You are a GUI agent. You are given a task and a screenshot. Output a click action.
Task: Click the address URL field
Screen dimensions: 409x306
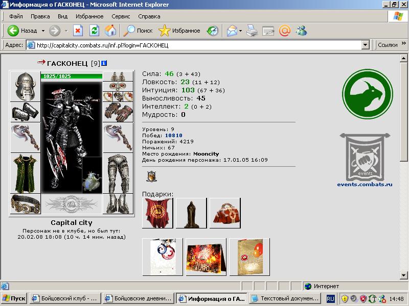pos(198,45)
